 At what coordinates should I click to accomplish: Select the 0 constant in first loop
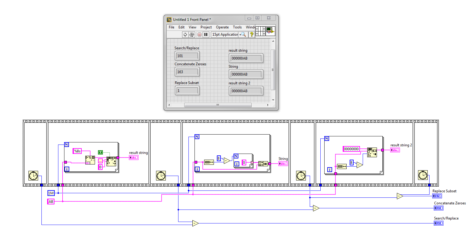100,167
